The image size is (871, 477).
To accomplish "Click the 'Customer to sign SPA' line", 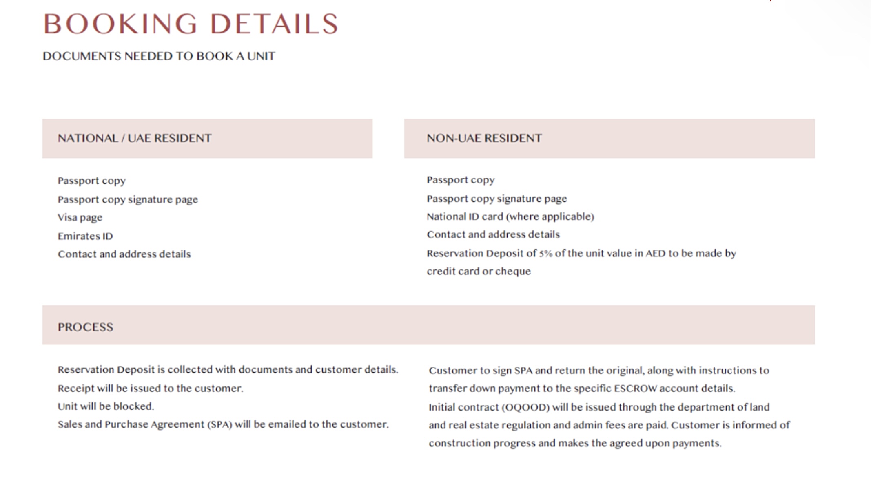I will pos(599,370).
